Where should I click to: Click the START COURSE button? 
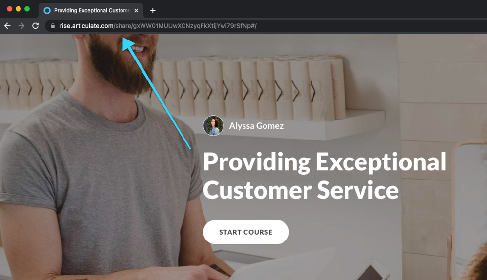246,232
